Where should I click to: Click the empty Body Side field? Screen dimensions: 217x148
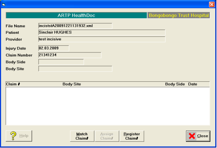click(x=61, y=62)
